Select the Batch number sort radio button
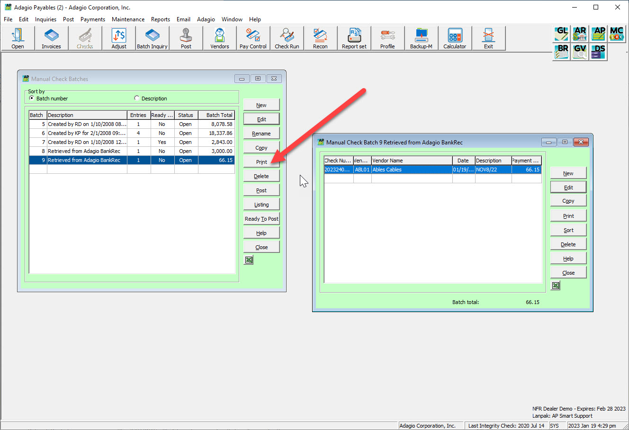 coord(32,99)
